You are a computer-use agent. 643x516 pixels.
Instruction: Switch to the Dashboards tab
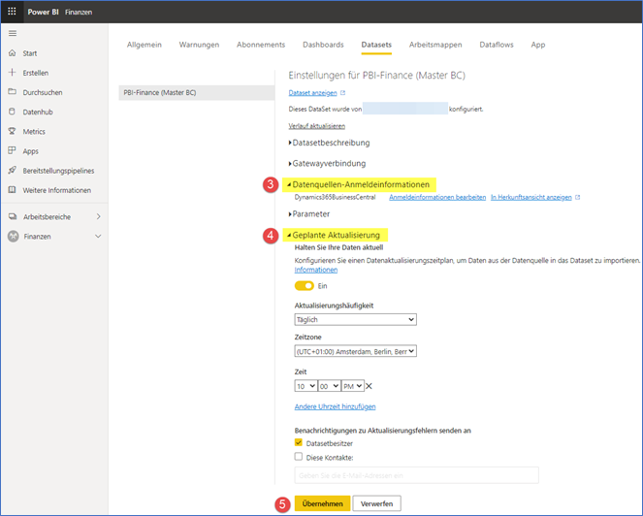323,45
